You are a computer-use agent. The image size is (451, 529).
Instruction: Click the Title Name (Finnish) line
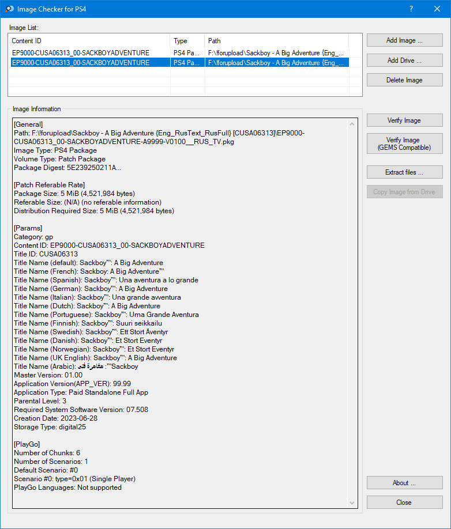click(88, 323)
